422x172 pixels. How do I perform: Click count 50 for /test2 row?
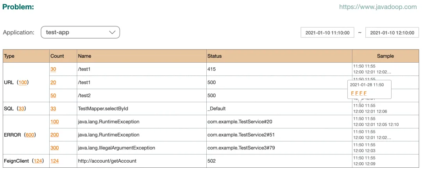[53, 95]
